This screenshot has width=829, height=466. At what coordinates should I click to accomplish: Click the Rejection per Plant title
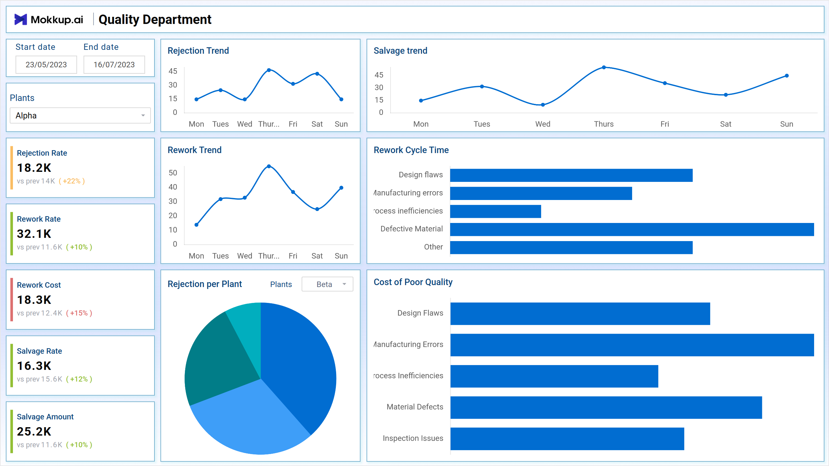(x=205, y=284)
